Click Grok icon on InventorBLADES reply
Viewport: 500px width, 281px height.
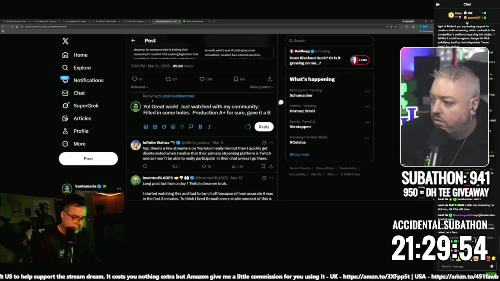click(264, 178)
